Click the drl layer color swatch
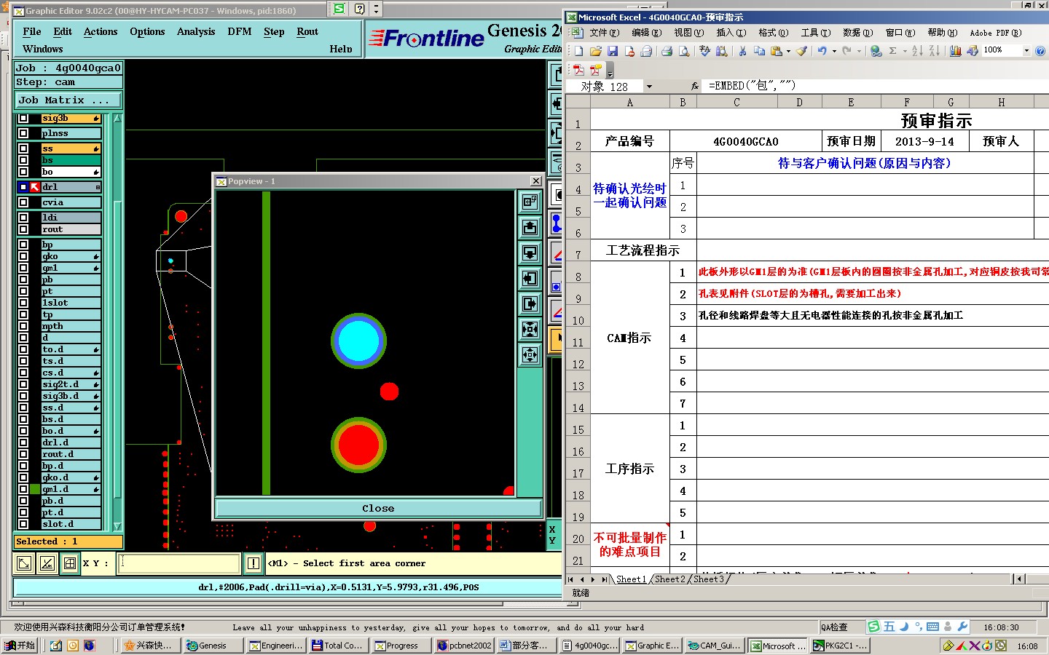 (34, 187)
